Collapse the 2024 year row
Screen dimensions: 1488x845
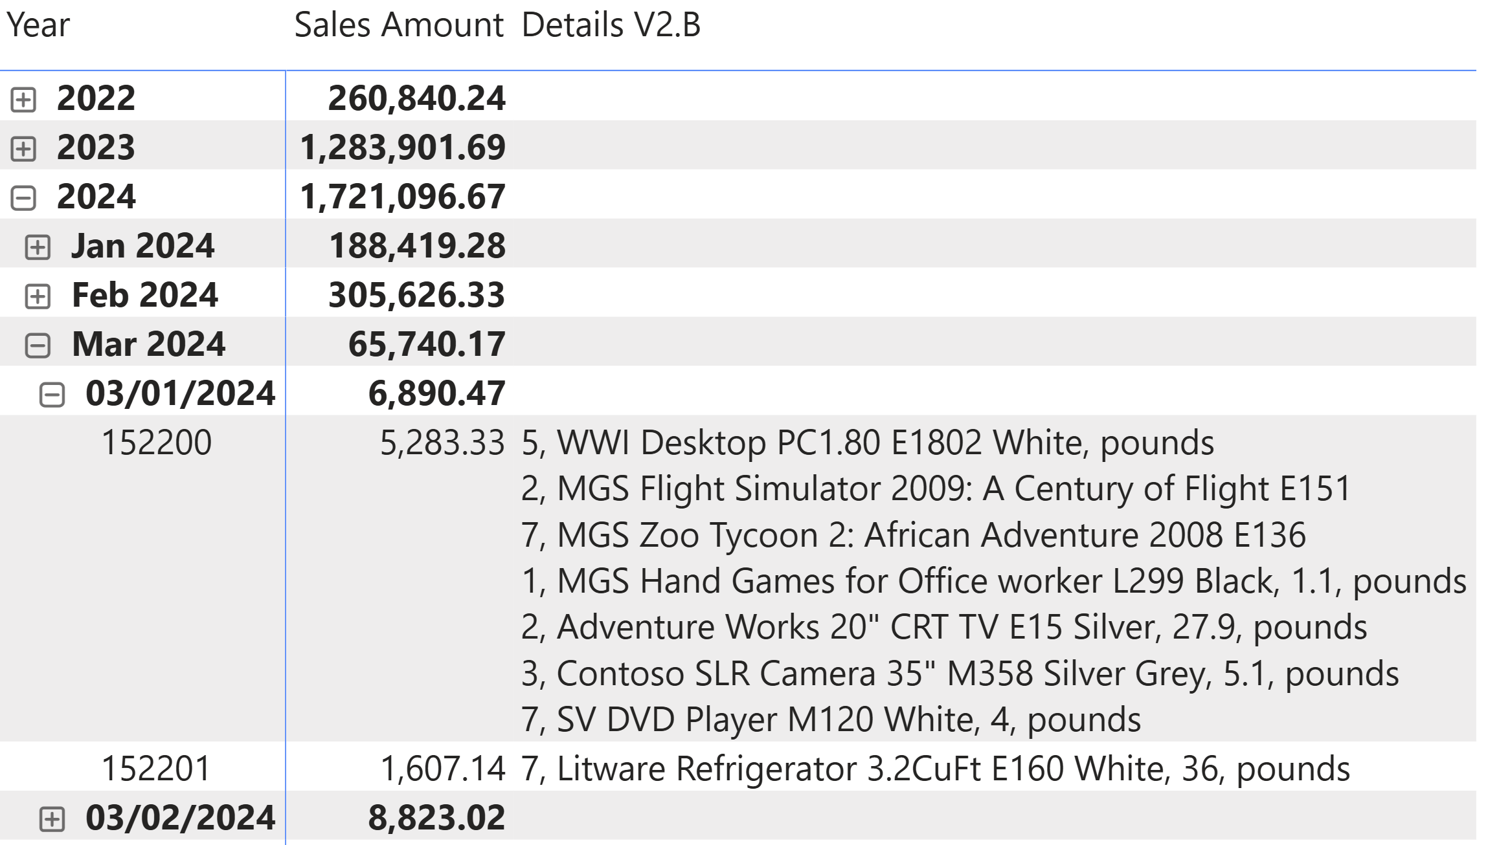point(23,198)
